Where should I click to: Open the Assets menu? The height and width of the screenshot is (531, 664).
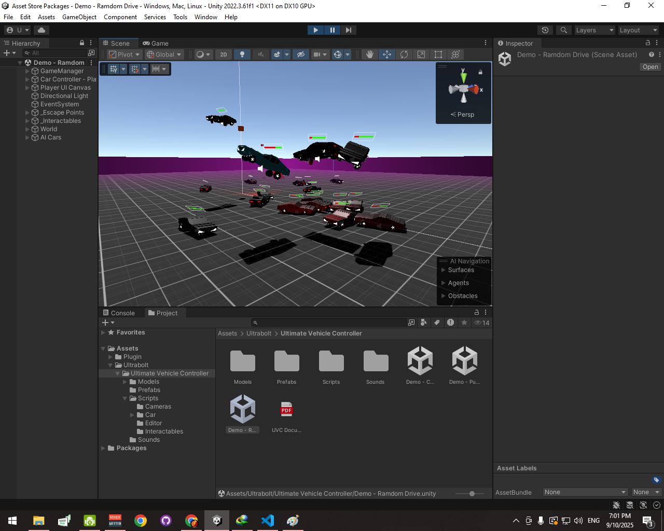coord(46,17)
